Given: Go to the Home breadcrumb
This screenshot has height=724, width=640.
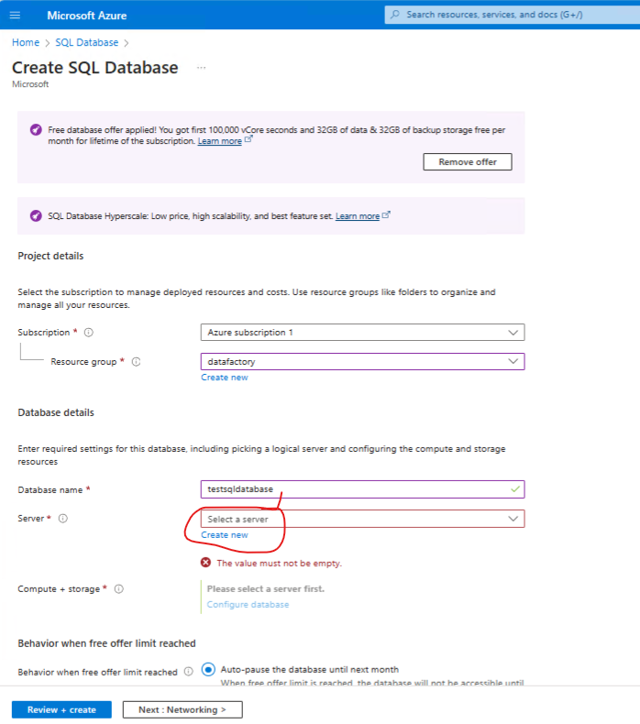Looking at the screenshot, I should tap(26, 42).
